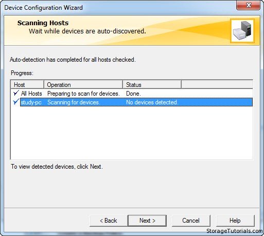Go to previous step with Back button
This screenshot has width=264, height=236.
pyautogui.click(x=109, y=221)
